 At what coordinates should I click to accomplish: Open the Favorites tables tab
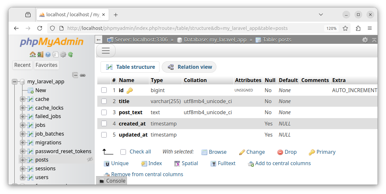coord(46,65)
